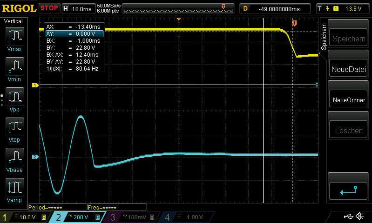Enable channel 3 at 100mV

[132, 217]
